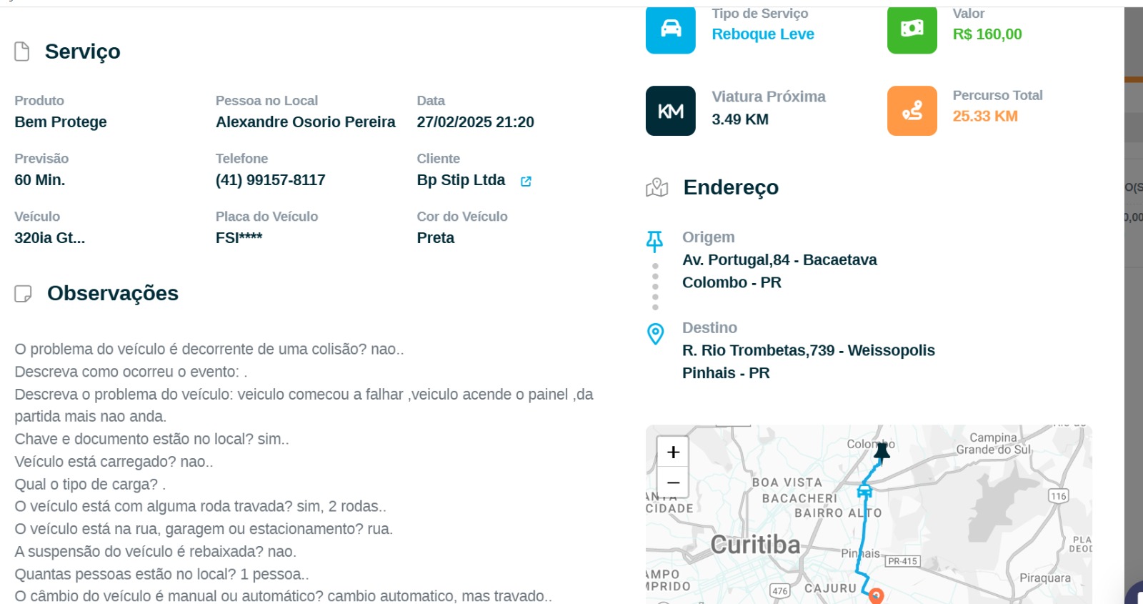Click the 'Veículo está carregado? nao' line

[114, 462]
